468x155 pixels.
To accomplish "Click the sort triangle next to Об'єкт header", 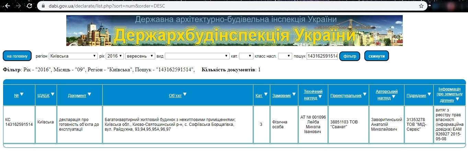I will pyautogui.click(x=185, y=94).
